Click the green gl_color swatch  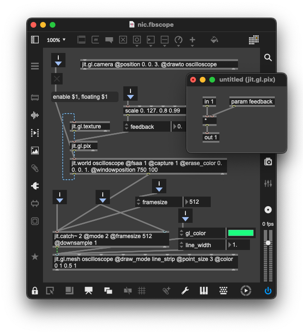pyautogui.click(x=241, y=233)
